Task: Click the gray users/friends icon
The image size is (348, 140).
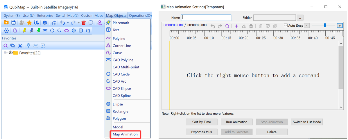Action: point(22,23)
